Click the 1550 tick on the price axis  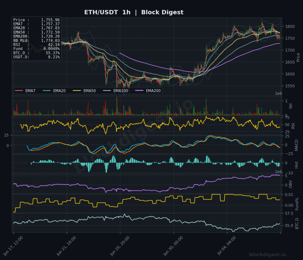tap(290, 86)
